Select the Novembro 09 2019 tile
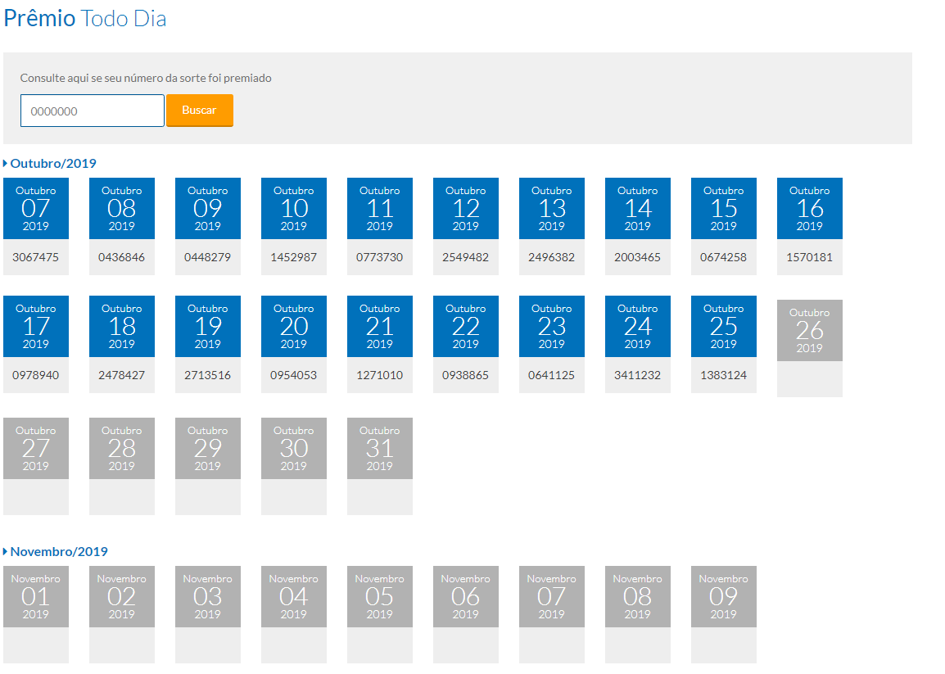The height and width of the screenshot is (674, 945). click(723, 597)
